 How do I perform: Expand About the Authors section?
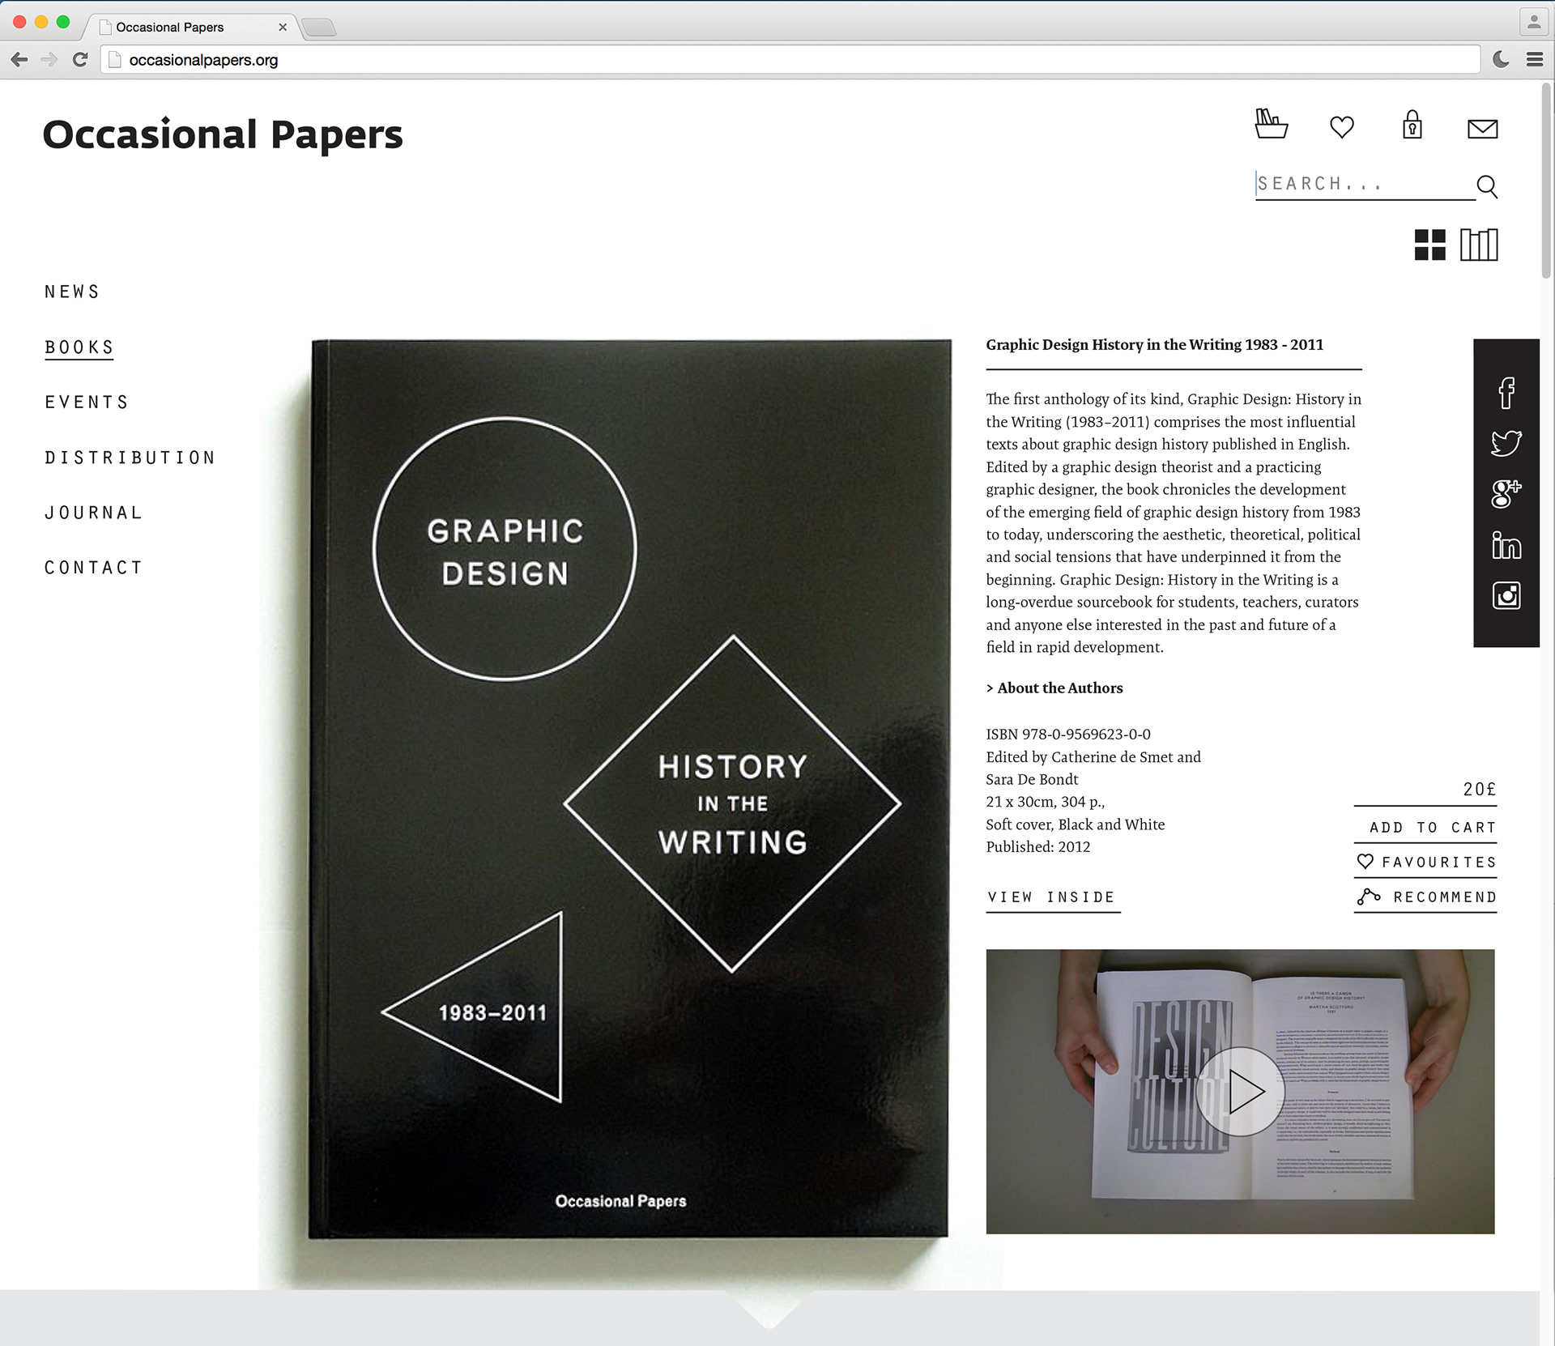coord(1054,688)
